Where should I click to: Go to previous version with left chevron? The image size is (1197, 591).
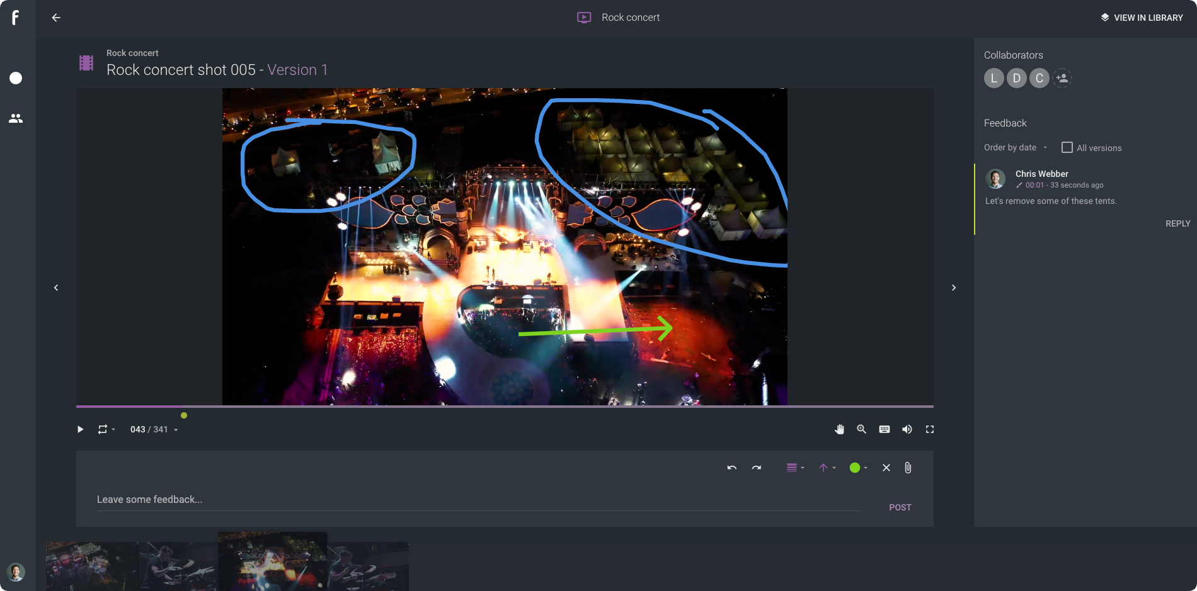tap(56, 288)
